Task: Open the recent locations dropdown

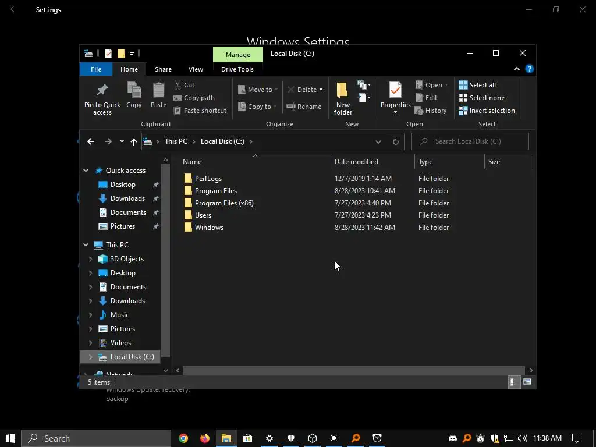Action: pos(122,141)
